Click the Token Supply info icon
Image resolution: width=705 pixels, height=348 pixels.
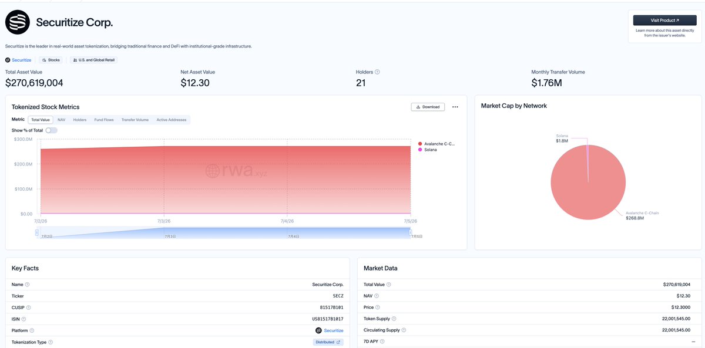pyautogui.click(x=395, y=319)
